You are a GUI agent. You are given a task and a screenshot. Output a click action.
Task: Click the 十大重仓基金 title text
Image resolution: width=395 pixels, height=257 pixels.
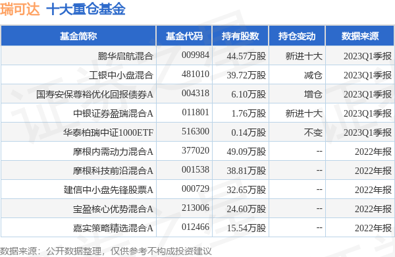(86, 10)
